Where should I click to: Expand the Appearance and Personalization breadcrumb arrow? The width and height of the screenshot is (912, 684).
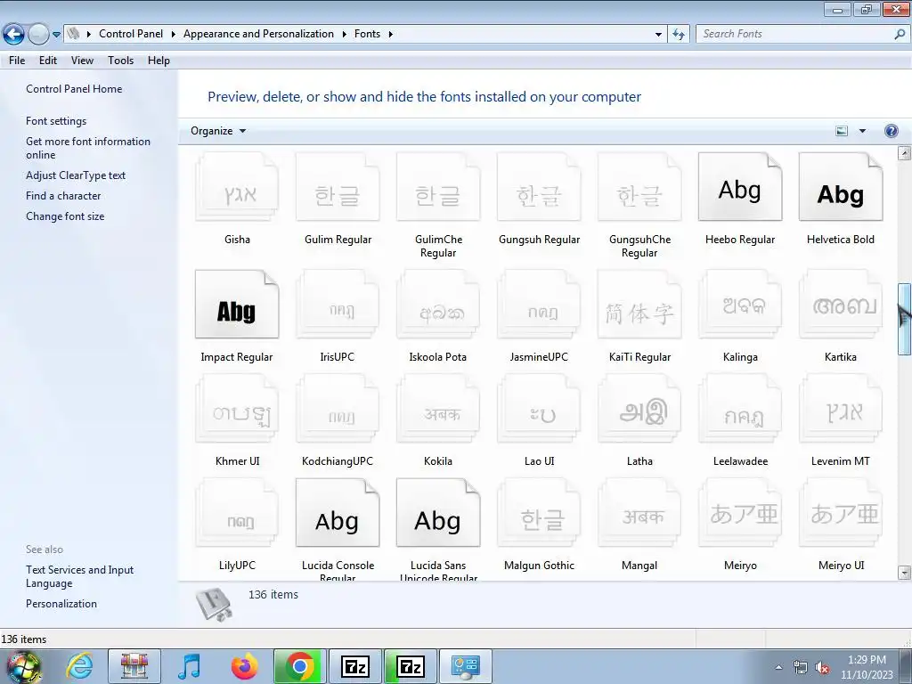[344, 34]
